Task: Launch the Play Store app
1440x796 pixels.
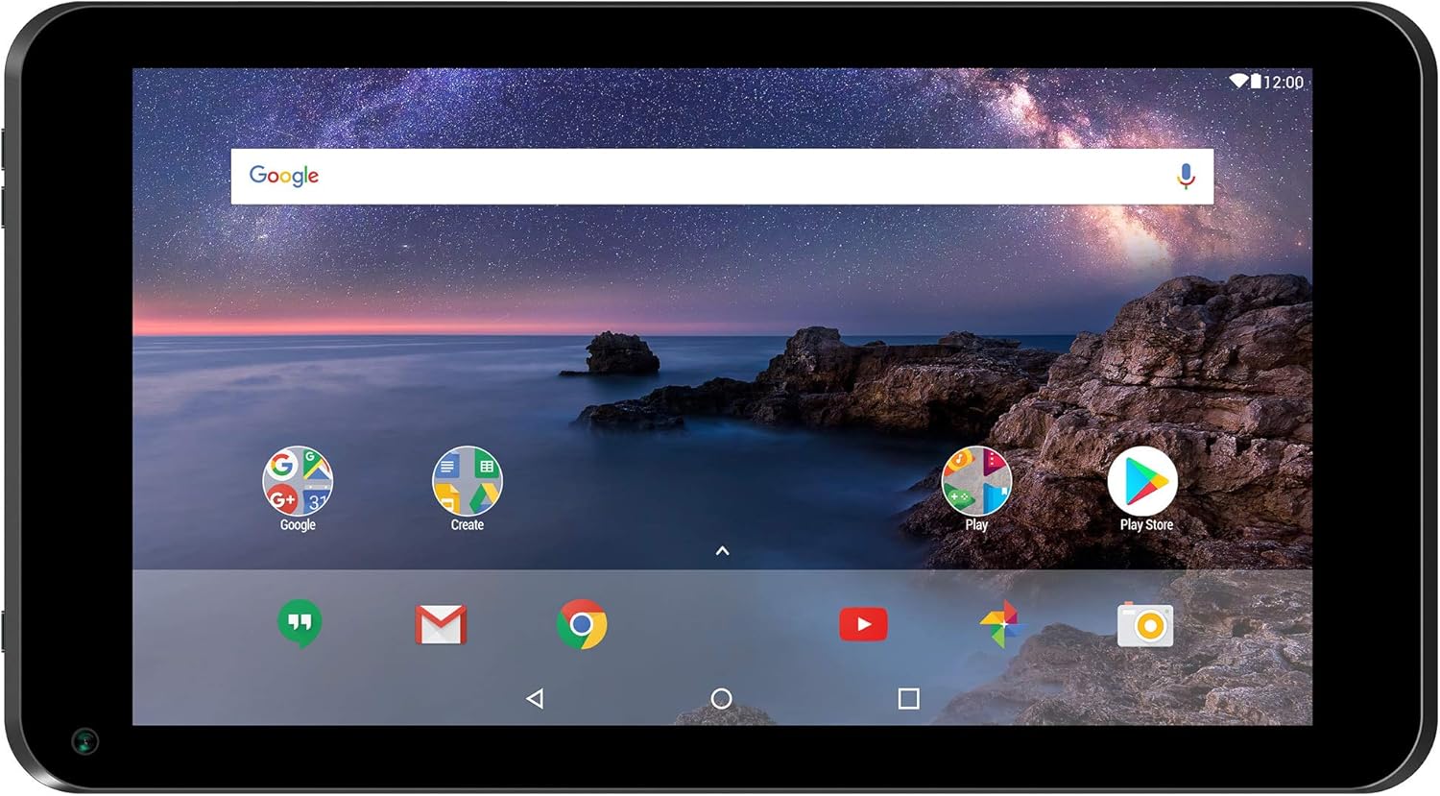Action: [x=1142, y=481]
